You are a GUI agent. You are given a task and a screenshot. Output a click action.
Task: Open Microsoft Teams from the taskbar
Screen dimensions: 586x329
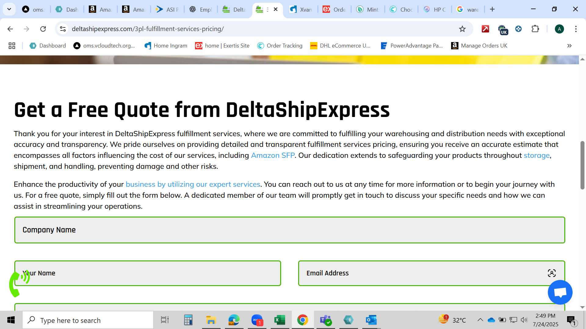click(325, 320)
